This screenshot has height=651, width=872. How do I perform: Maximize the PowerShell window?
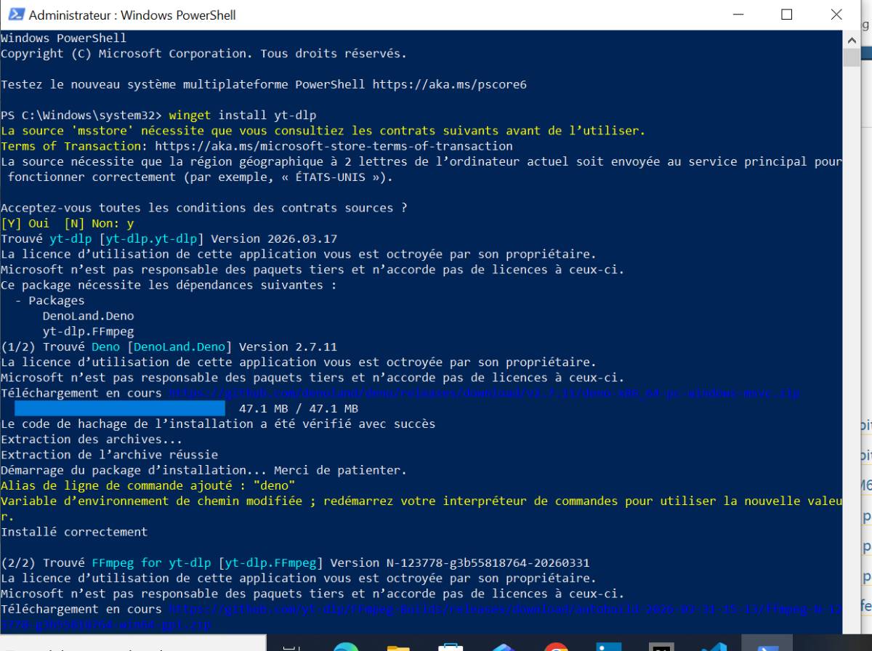[x=787, y=15]
